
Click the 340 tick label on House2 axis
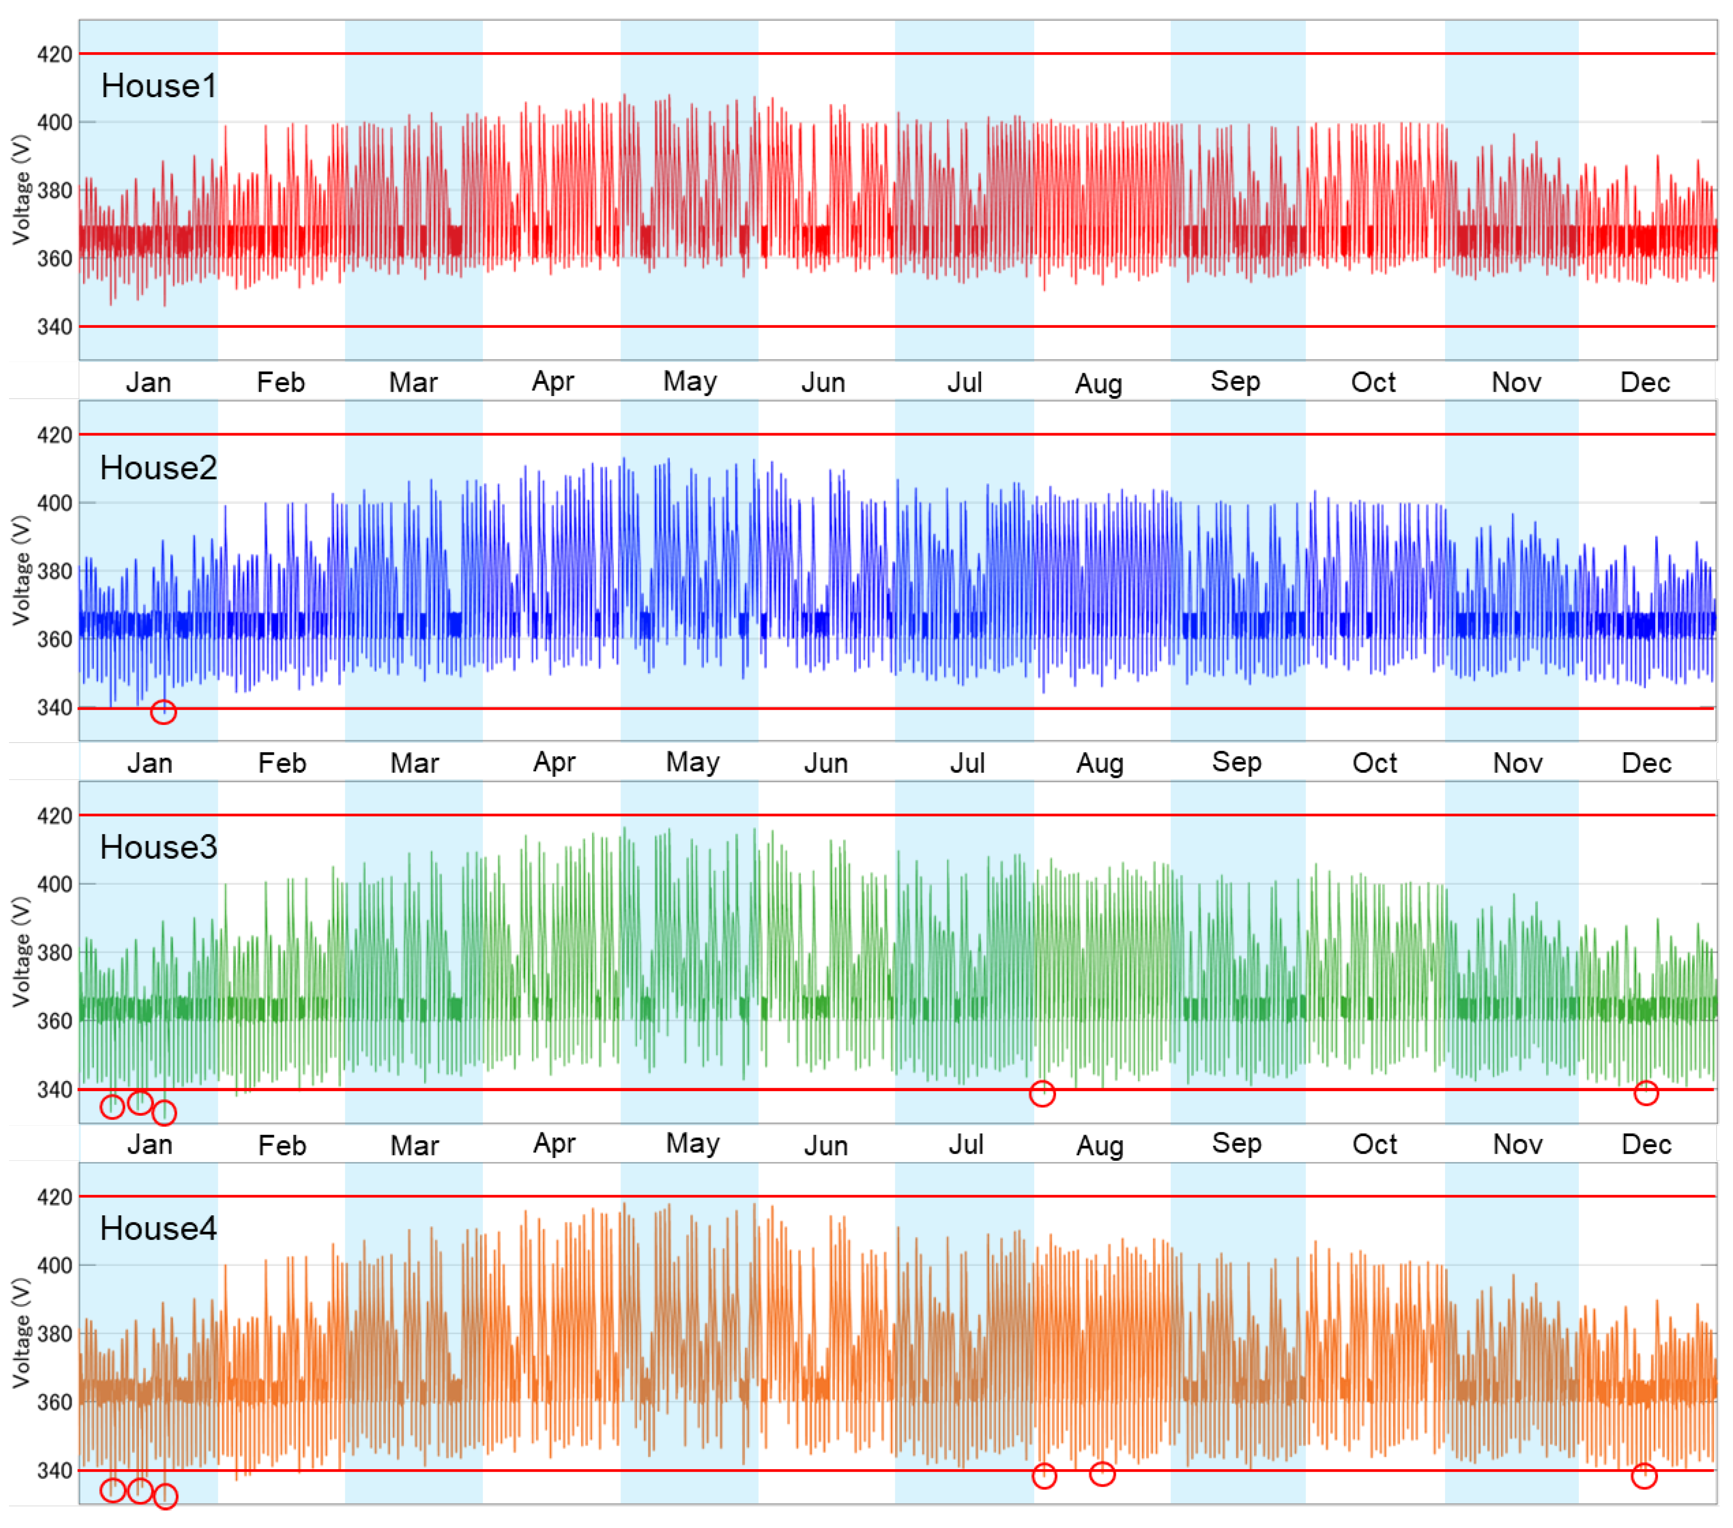tap(54, 707)
